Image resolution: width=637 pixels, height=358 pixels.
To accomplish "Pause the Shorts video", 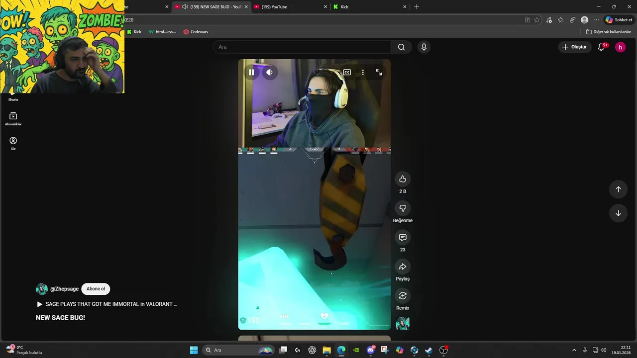I will coord(251,72).
